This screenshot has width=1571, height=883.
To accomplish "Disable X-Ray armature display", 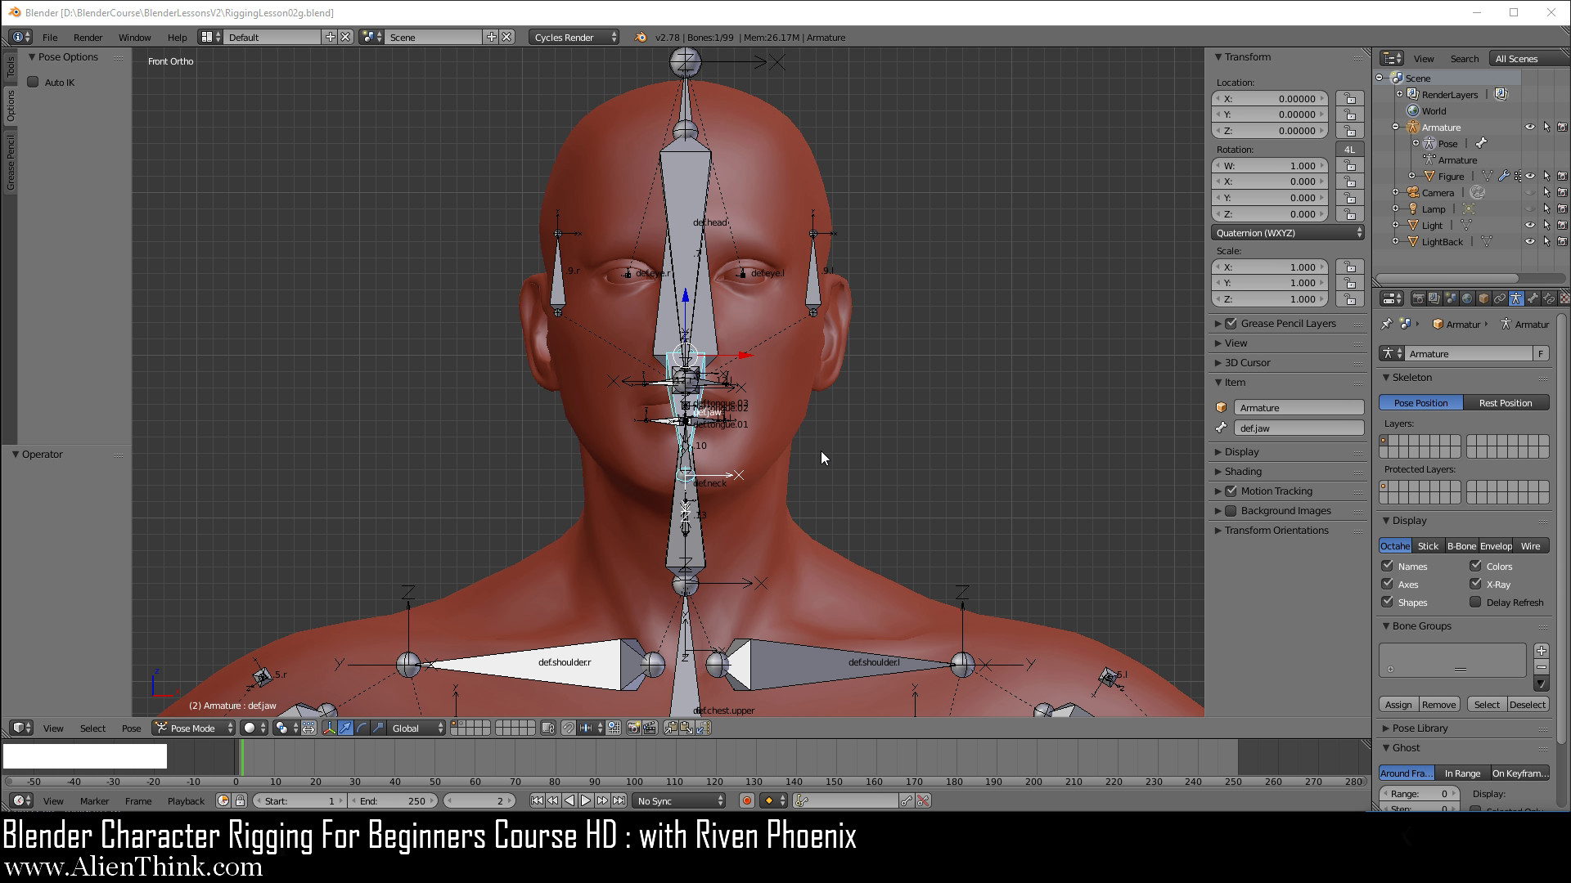I will click(x=1476, y=584).
